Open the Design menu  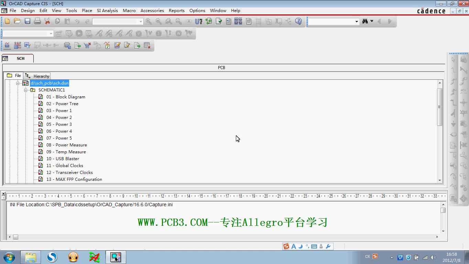point(28,11)
